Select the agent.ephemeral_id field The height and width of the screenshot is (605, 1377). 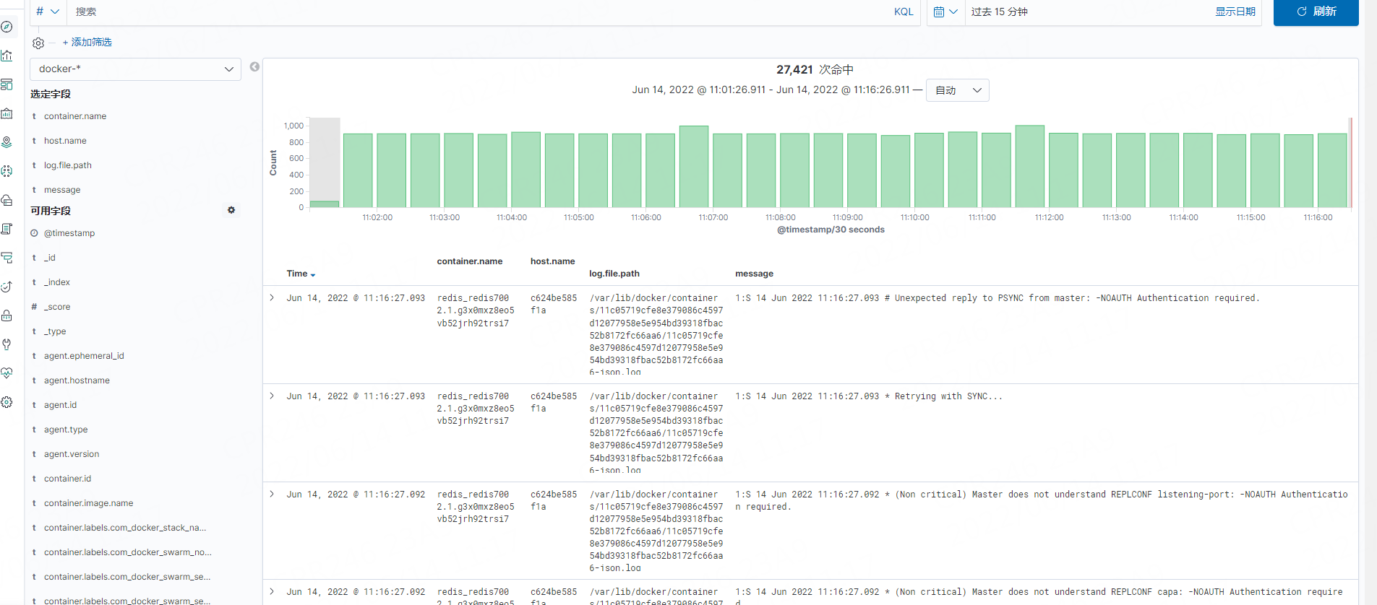click(84, 356)
